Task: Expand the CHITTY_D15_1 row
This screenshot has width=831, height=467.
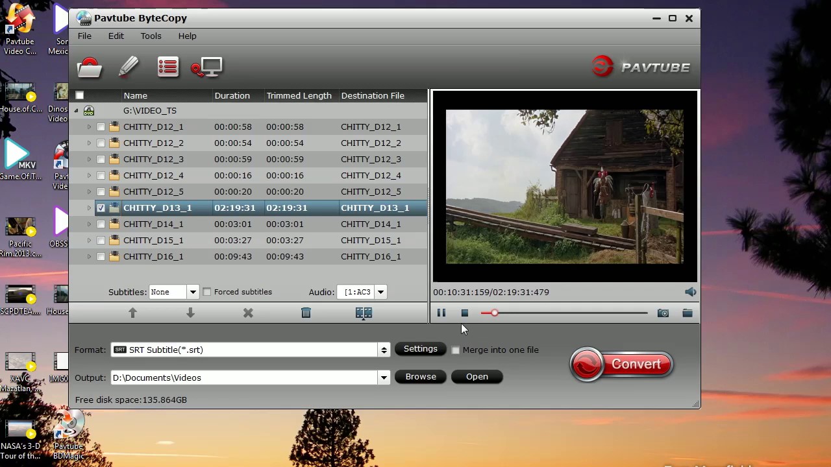Action: point(89,240)
